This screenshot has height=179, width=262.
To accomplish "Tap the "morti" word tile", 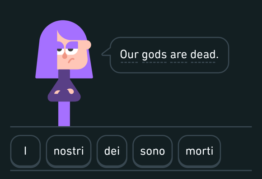I will click(199, 151).
